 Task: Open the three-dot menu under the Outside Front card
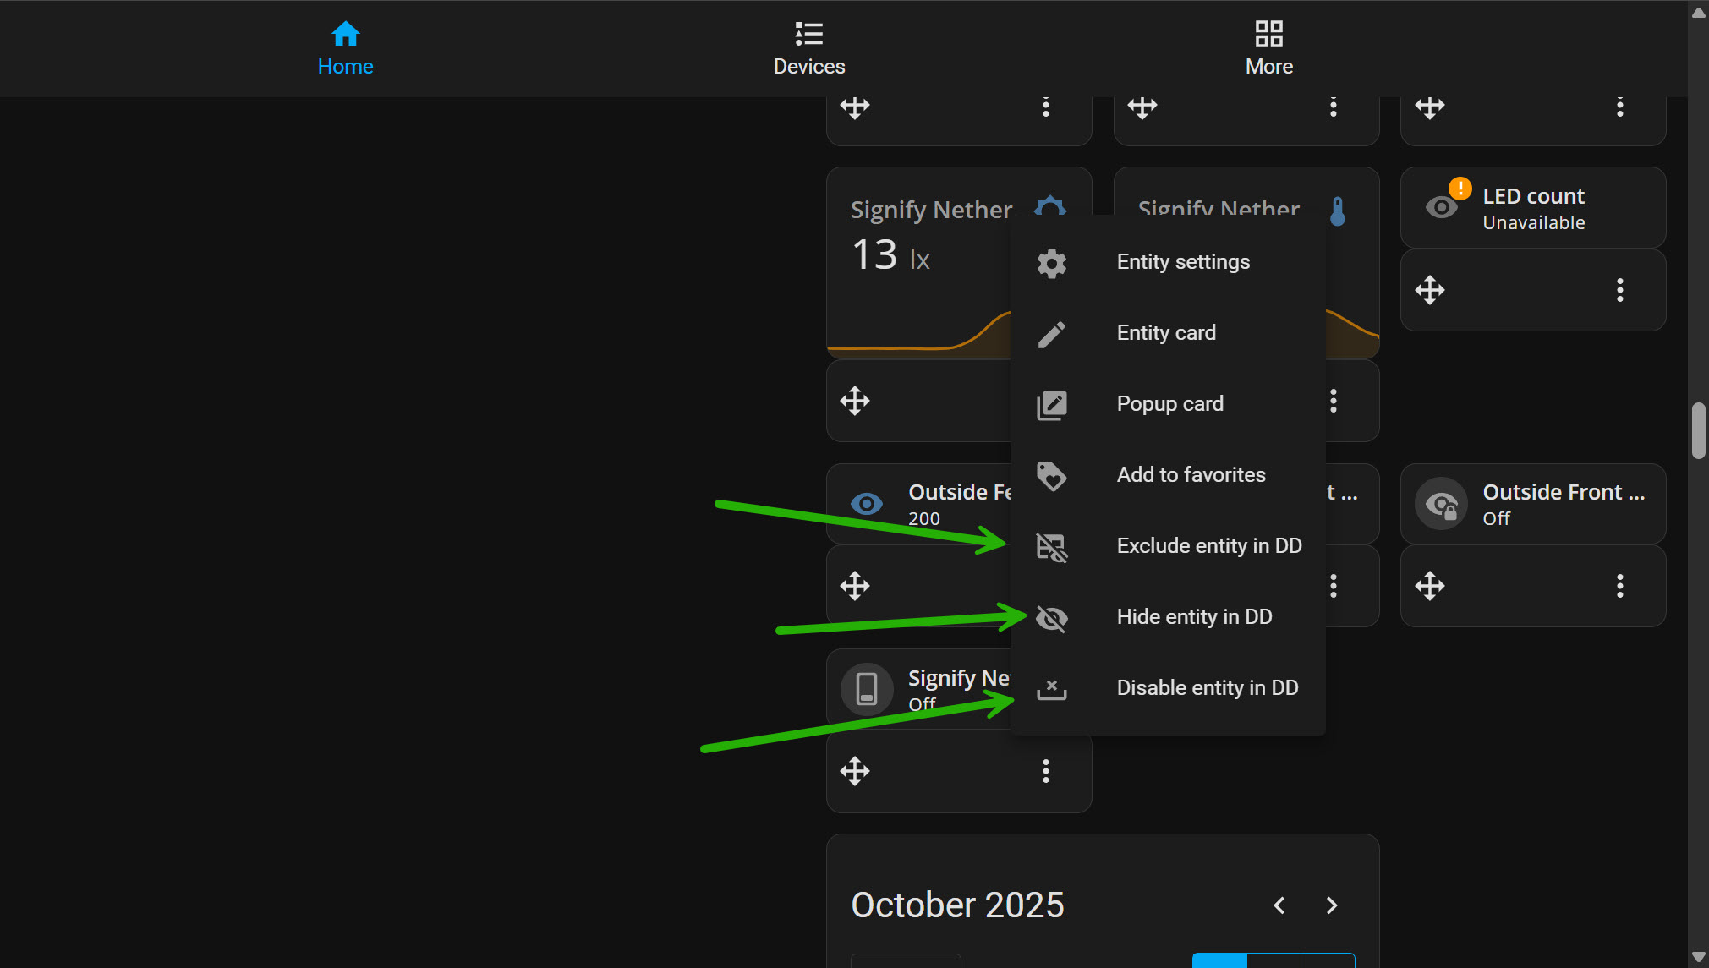1619,586
